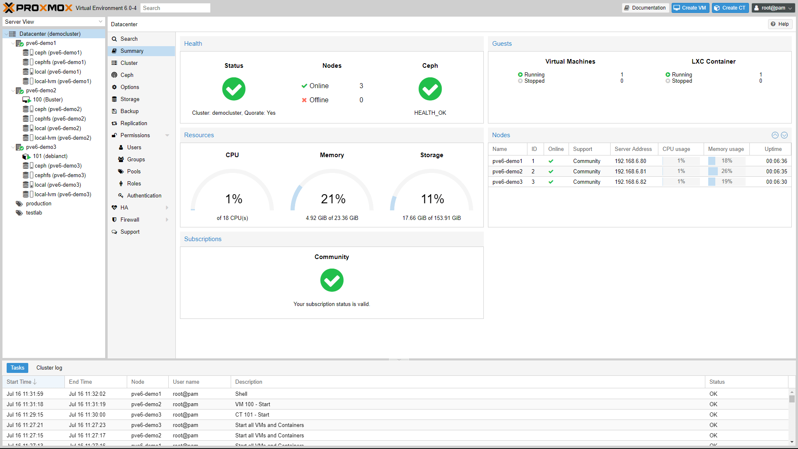Viewport: 798px width, 449px height.
Task: Toggle the Stopped radio button for LXC Container
Action: pyautogui.click(x=668, y=81)
